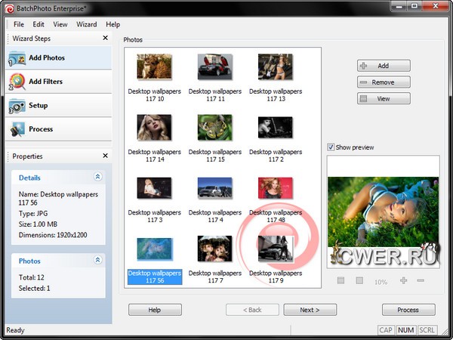Select thumbnail Desktop wallpapers 117 2
The height and width of the screenshot is (340, 453).
pyautogui.click(x=276, y=128)
